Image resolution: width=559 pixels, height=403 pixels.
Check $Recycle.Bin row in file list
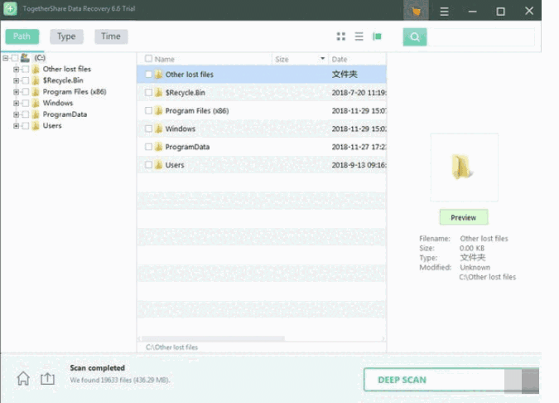(149, 92)
